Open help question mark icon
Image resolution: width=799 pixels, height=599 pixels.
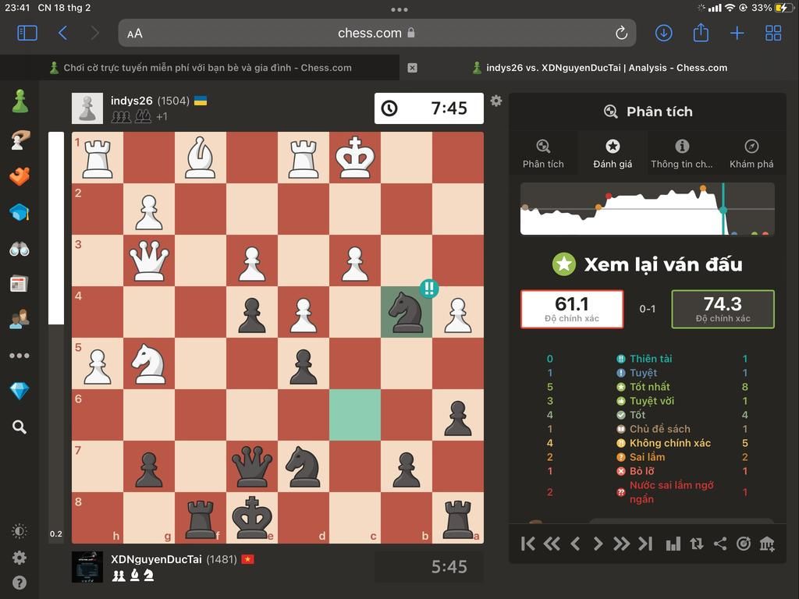[x=20, y=583]
